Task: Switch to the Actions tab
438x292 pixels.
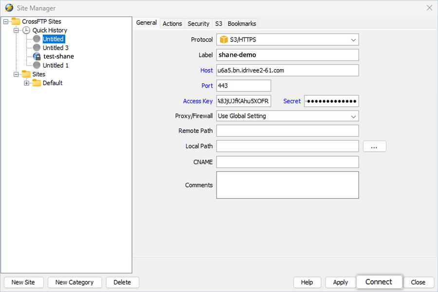Action: [x=172, y=24]
